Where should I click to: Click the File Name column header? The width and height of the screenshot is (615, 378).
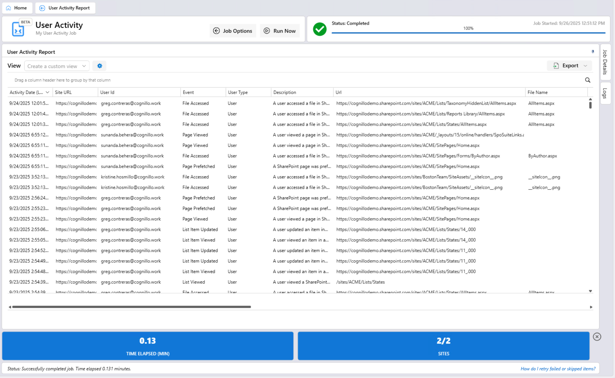tap(556, 92)
